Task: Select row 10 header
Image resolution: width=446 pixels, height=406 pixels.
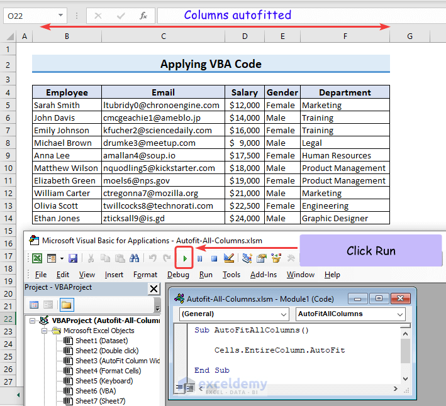Action: 8,168
